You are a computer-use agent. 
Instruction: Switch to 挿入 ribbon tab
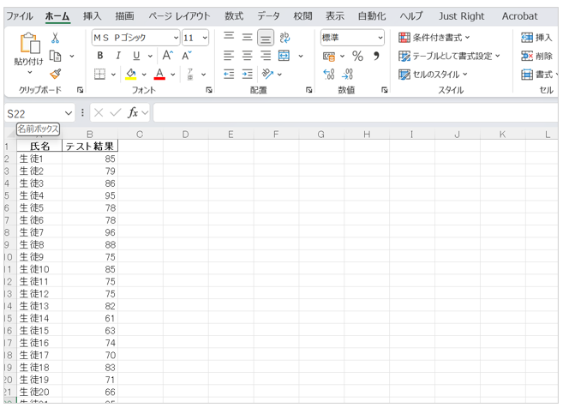pyautogui.click(x=93, y=16)
